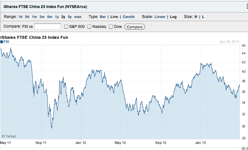Click the 30 price axis label

[x=244, y=126]
